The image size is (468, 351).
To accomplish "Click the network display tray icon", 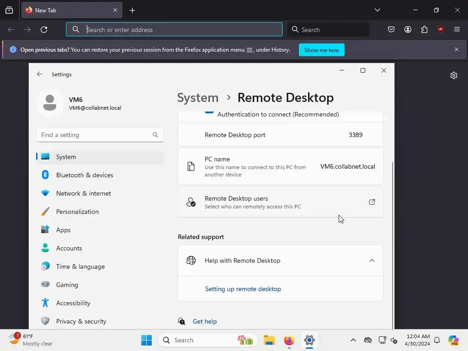I will tap(382, 340).
